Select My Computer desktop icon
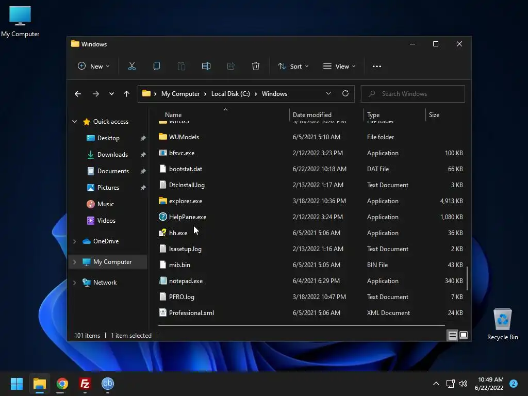This screenshot has height=396, width=528. tap(20, 22)
